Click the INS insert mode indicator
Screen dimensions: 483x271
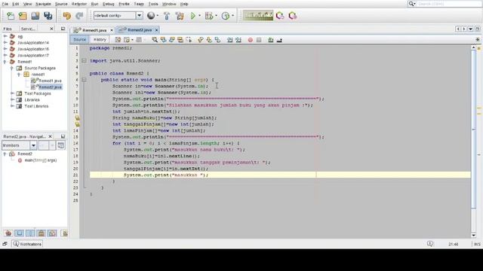point(477,244)
